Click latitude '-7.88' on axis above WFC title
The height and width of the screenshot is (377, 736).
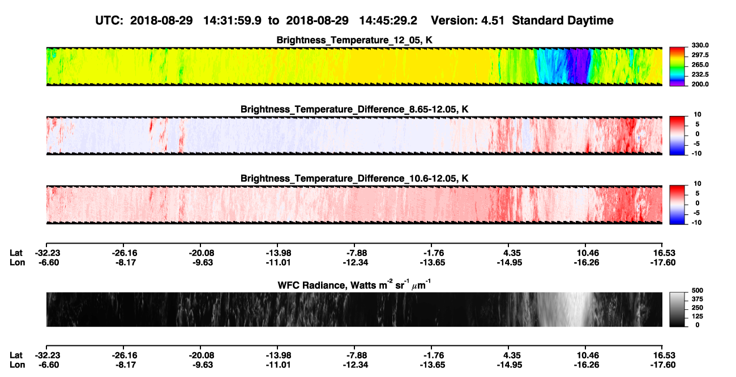pos(355,253)
